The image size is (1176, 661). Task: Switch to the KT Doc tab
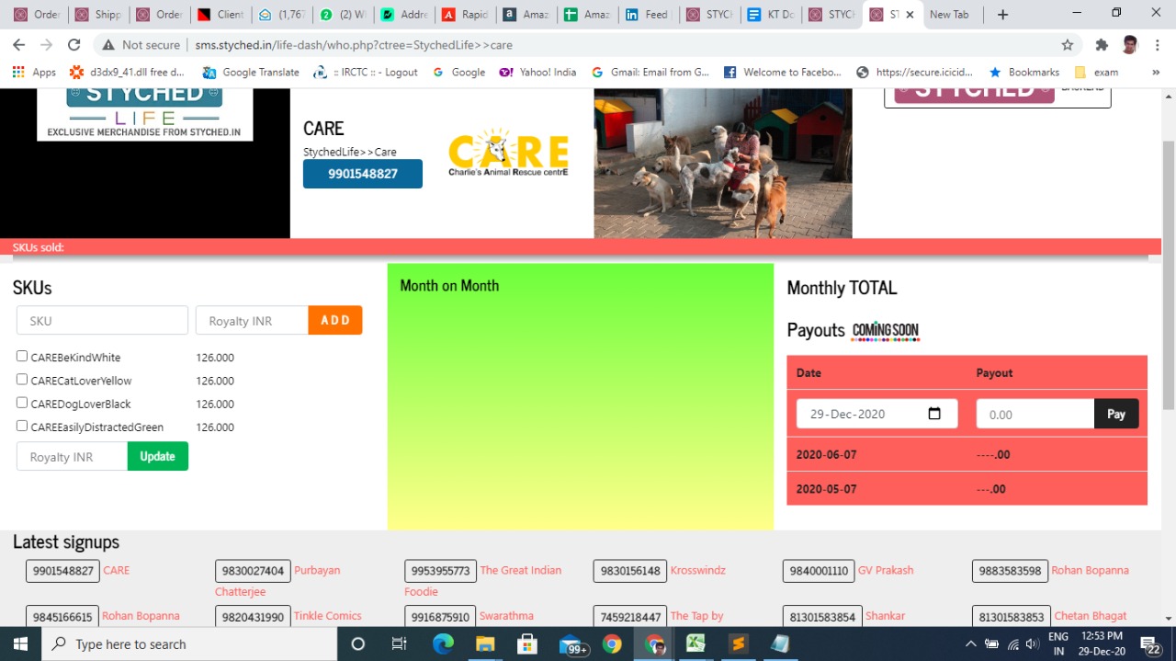coord(770,15)
